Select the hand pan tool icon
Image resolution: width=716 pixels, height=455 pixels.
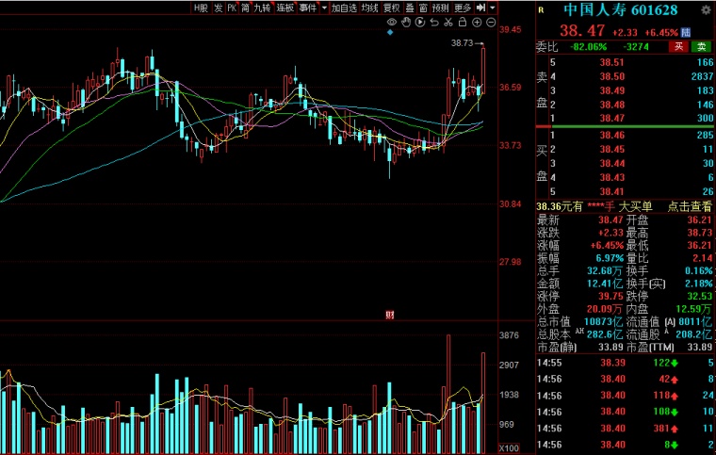405,22
